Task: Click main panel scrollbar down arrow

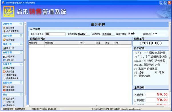Action: pos(170,103)
